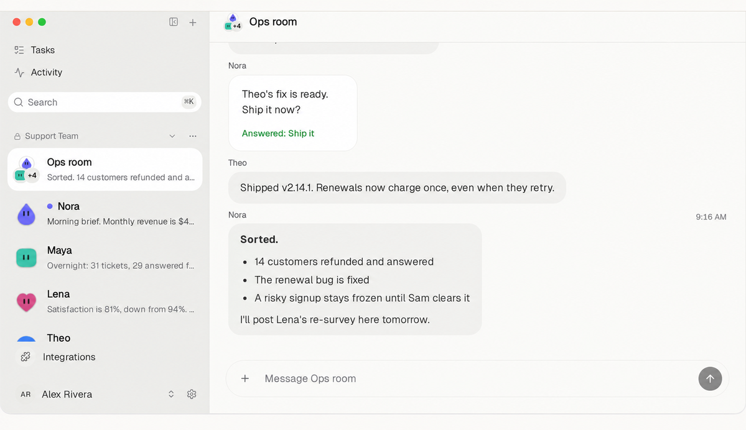This screenshot has height=430, width=746.
Task: Click the red close window button
Action: (x=17, y=22)
